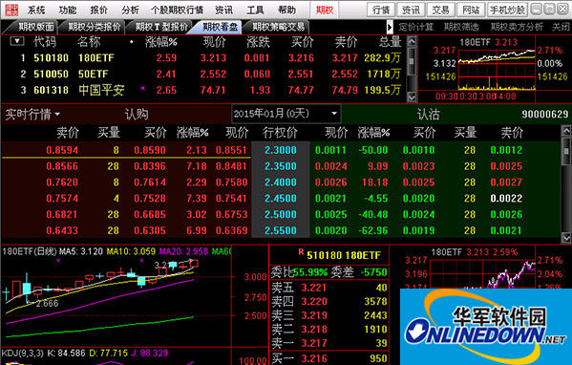Click the option table scroll-up arrow
572x365 pixels.
tap(566, 130)
